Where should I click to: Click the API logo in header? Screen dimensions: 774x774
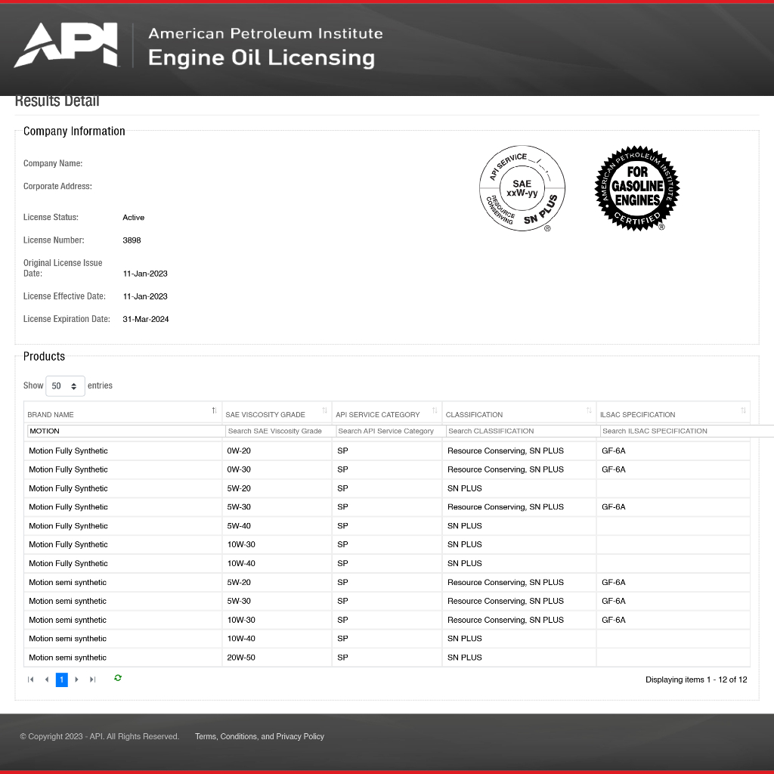pyautogui.click(x=67, y=45)
